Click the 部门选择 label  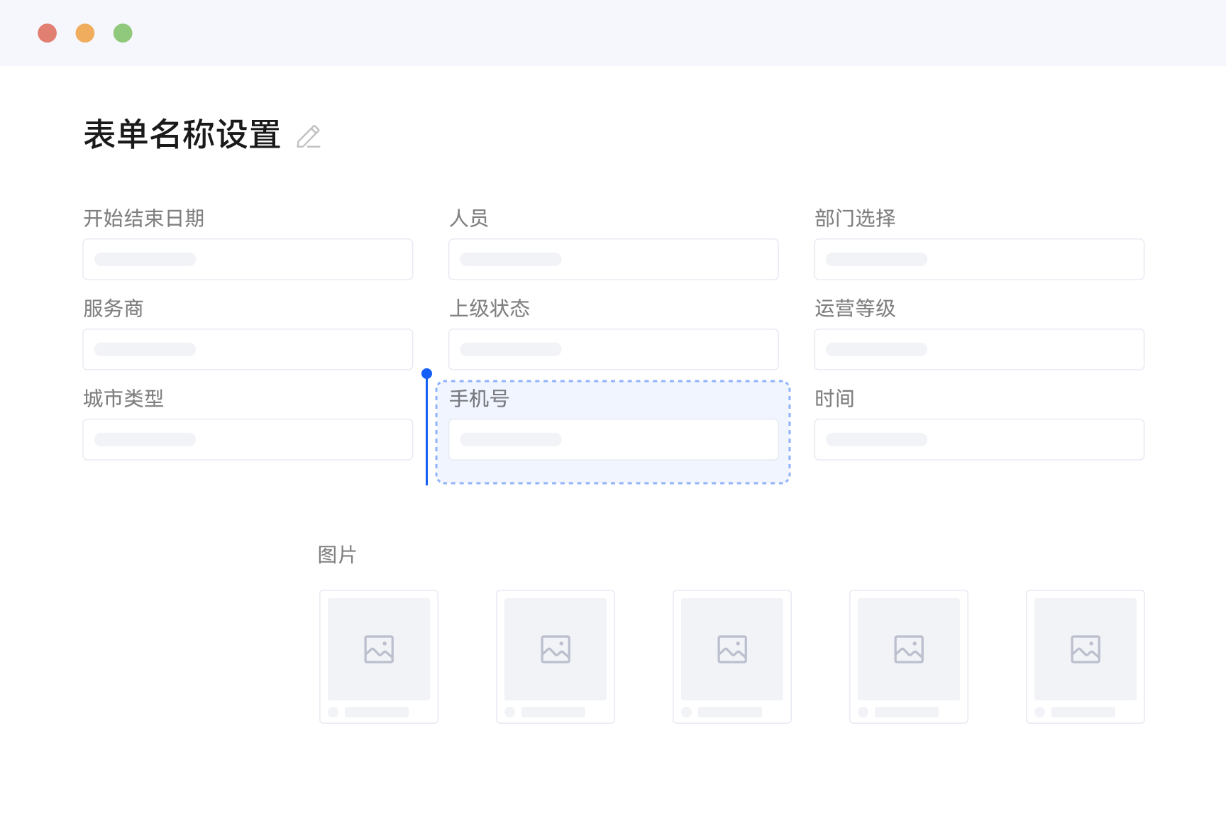855,219
